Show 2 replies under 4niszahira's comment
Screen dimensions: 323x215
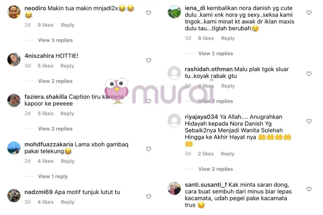[55, 81]
